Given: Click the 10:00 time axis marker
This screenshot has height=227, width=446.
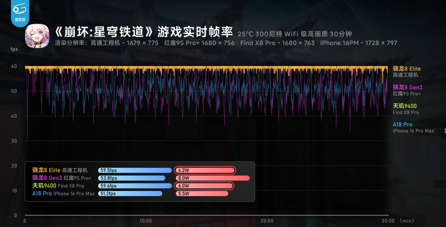Looking at the screenshot, I should pos(146,221).
